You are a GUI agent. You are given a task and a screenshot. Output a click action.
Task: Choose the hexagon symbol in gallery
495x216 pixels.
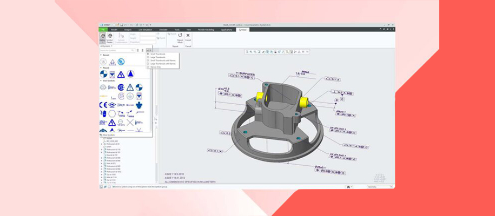tap(112, 114)
